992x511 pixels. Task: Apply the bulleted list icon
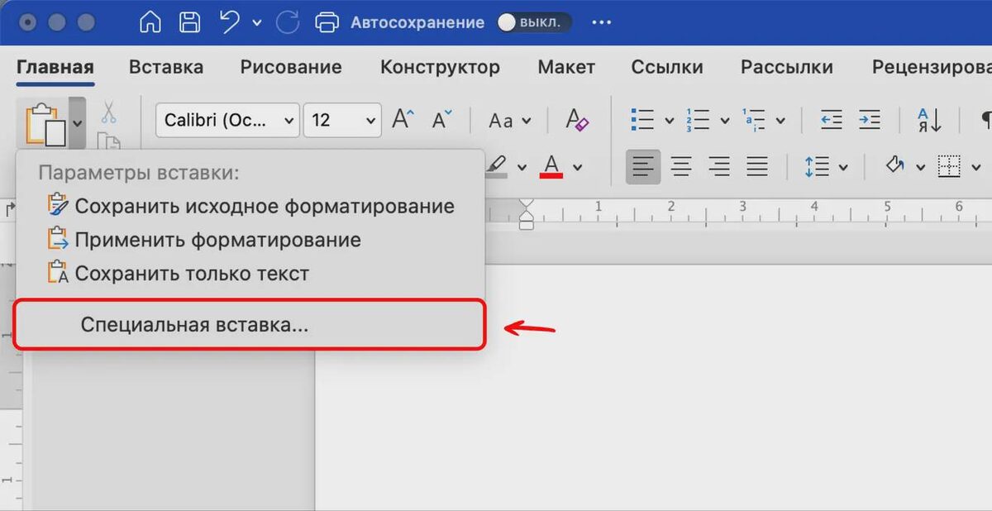(x=643, y=118)
